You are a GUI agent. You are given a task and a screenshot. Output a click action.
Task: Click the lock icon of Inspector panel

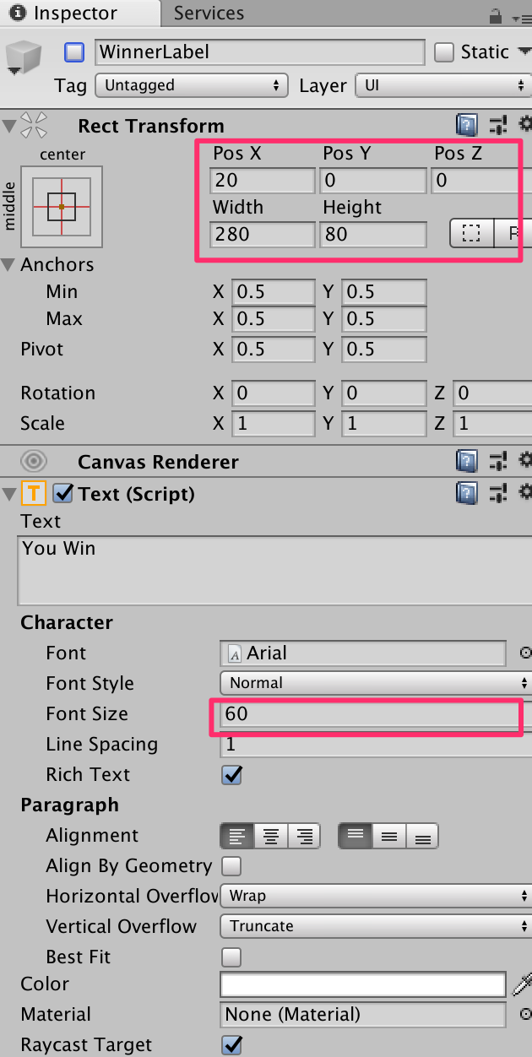tap(496, 15)
